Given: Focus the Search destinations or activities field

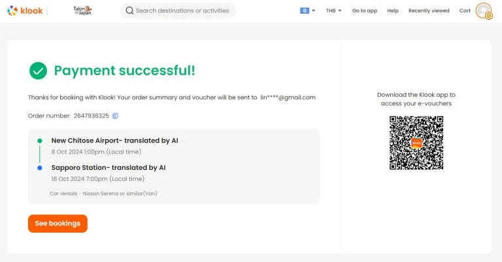Looking at the screenshot, I should (x=178, y=10).
